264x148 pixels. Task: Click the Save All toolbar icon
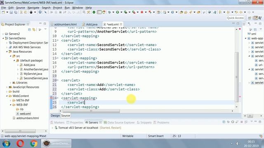16,12
